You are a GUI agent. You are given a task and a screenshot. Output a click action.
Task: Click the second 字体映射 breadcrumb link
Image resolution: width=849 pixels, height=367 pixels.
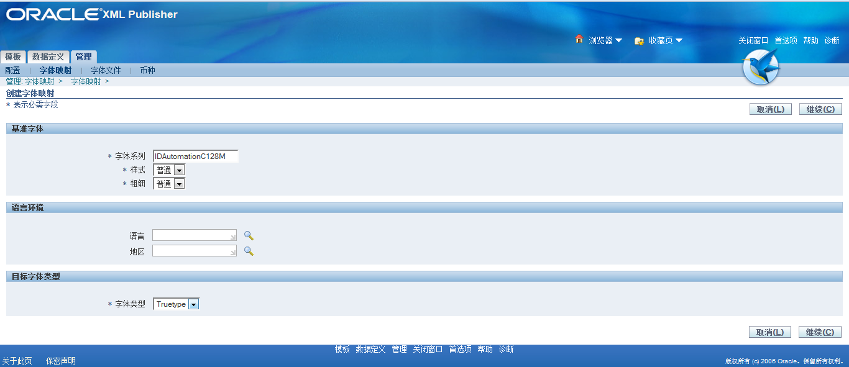[86, 81]
